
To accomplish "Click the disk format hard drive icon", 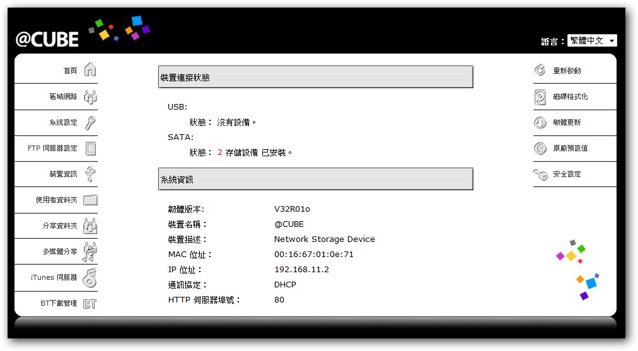I will [x=540, y=97].
